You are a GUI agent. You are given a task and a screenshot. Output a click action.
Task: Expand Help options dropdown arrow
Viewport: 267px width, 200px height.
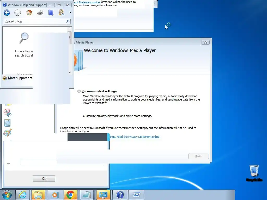[x=70, y=12]
